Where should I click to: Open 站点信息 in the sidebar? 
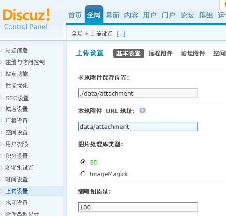click(16, 51)
